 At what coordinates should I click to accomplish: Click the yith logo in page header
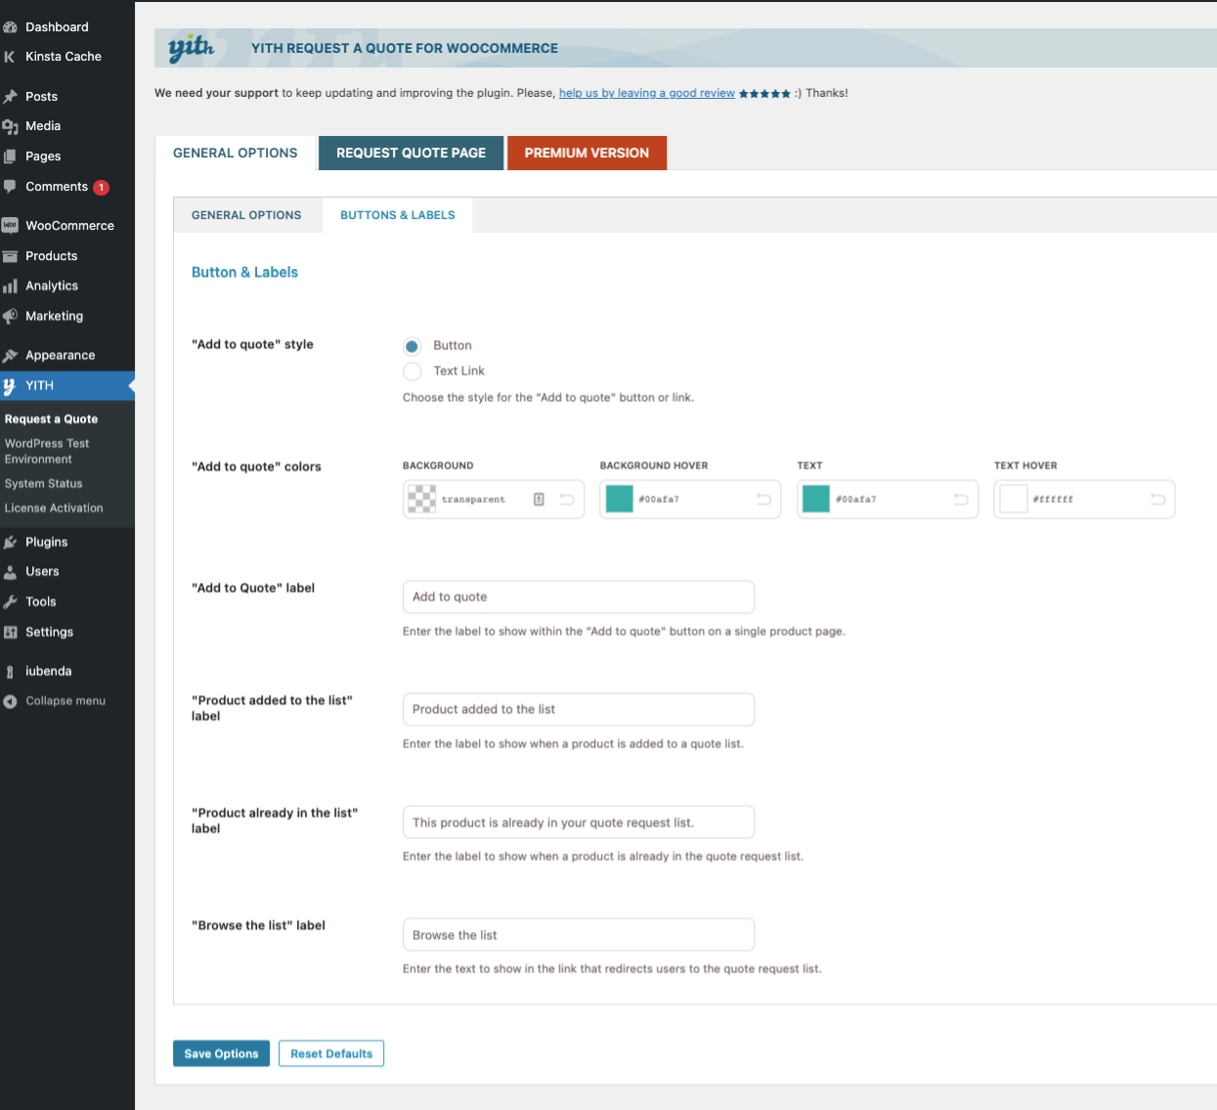point(191,48)
